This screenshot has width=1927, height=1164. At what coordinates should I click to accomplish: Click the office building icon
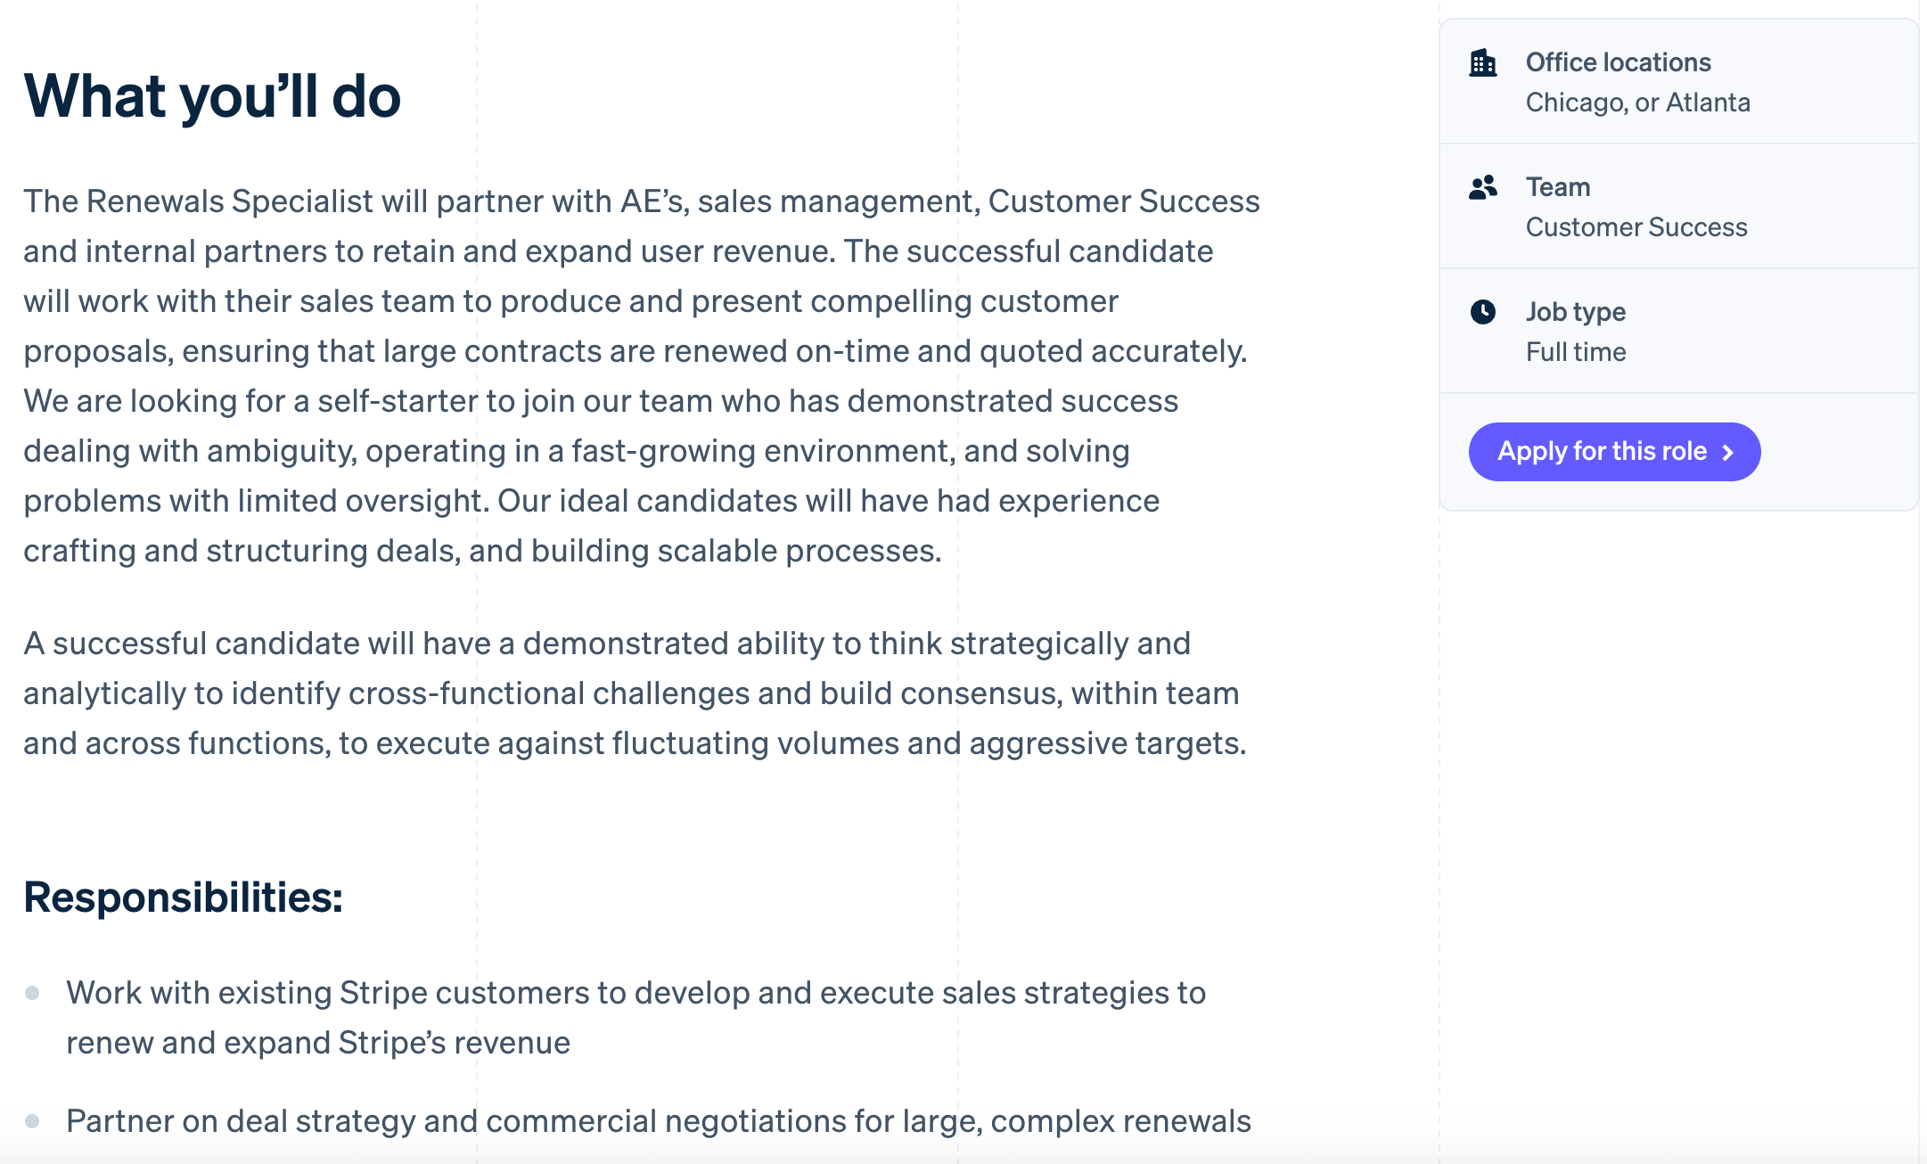[x=1483, y=63]
